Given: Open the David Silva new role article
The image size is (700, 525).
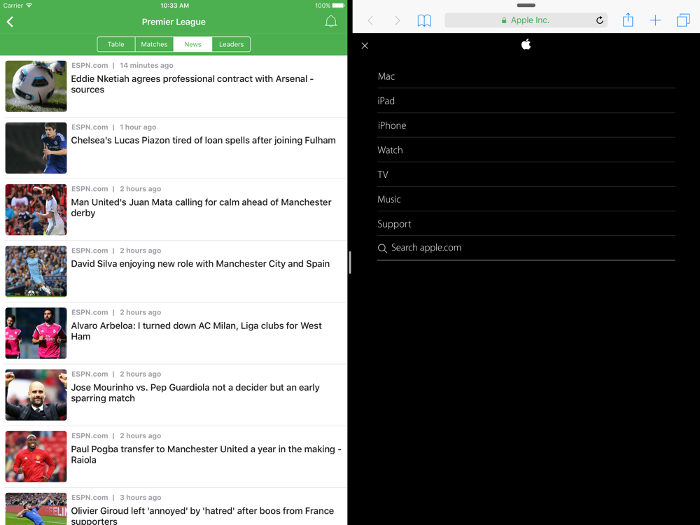Looking at the screenshot, I should tap(174, 272).
